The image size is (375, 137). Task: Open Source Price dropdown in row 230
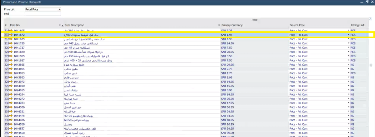(348, 90)
